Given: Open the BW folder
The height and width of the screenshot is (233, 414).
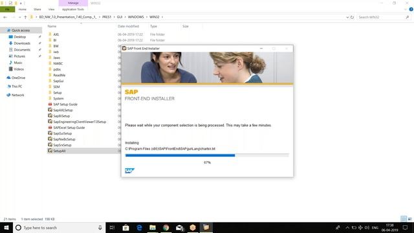Looking at the screenshot, I should pyautogui.click(x=56, y=46).
